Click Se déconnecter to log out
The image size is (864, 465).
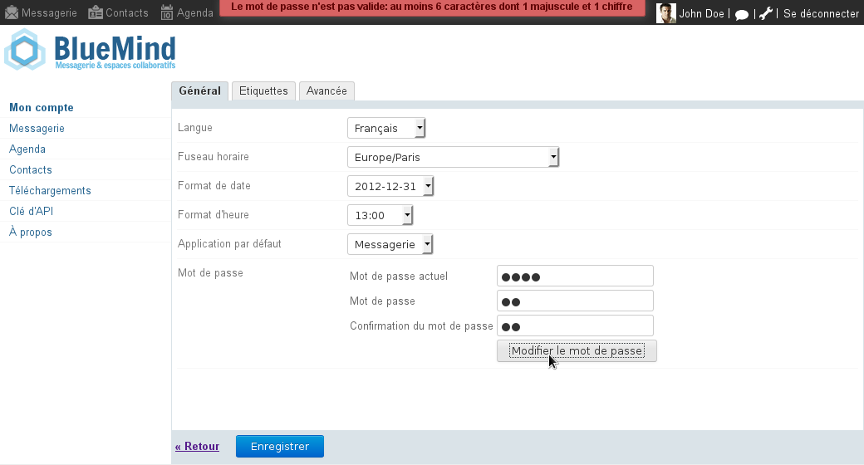click(821, 13)
